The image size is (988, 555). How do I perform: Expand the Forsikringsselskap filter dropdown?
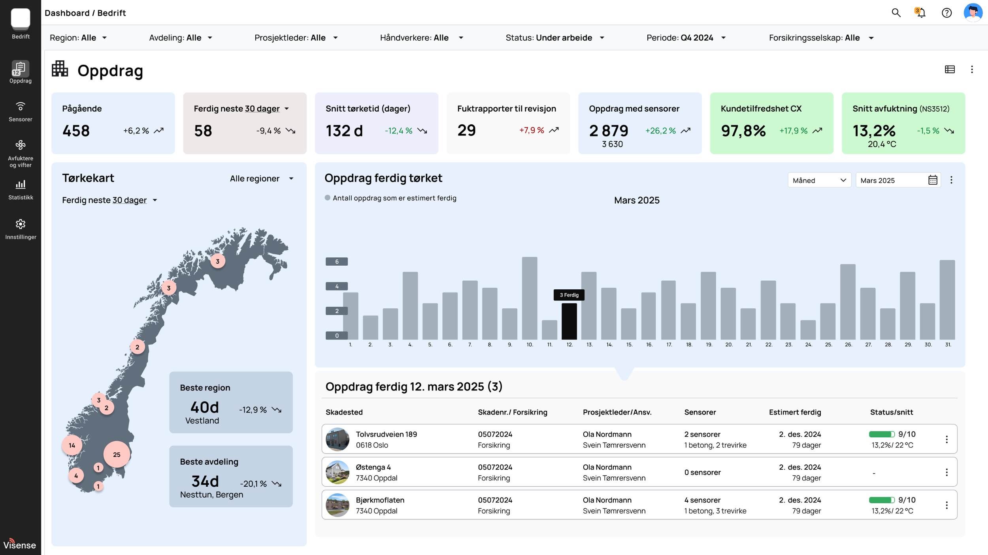click(821, 38)
